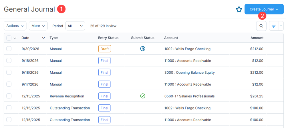The image size is (286, 128).
Task: Click the Final badge in Opening Balance Equity row
Action: [104, 73]
